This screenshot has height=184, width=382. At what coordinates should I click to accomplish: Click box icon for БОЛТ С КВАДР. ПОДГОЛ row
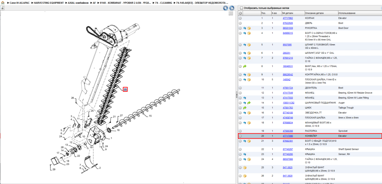click(x=249, y=141)
